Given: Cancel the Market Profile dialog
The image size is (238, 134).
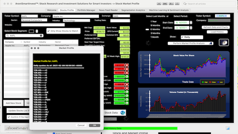Looking at the screenshot, I should click(x=81, y=125).
